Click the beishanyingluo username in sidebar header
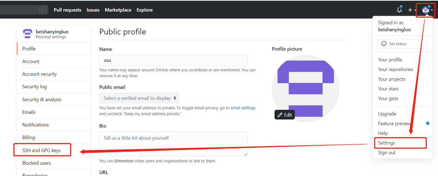Screen dimensions: 438x176 click(x=52, y=32)
